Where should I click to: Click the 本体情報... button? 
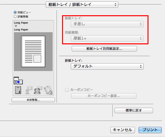point(33,100)
